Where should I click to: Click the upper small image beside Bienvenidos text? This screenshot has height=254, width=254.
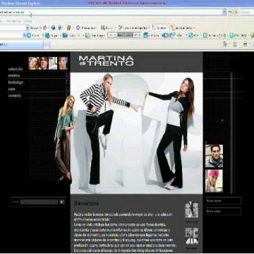coord(191,210)
